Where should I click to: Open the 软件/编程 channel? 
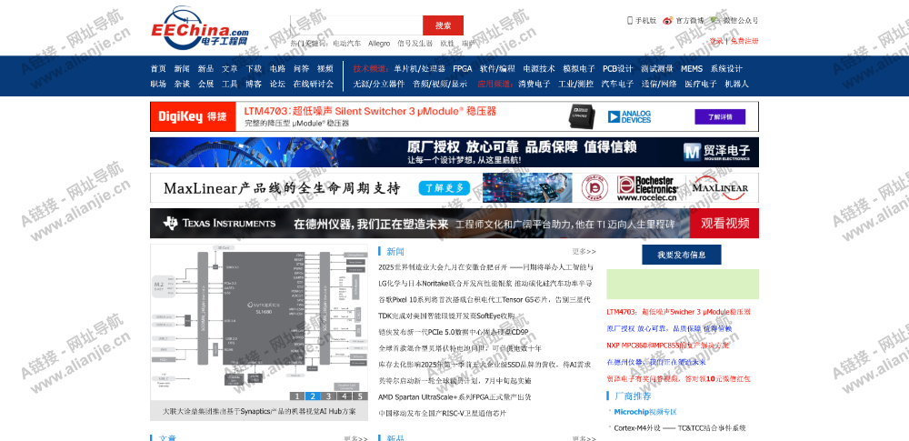tap(497, 68)
